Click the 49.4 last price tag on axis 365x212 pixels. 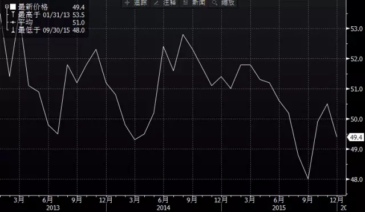(355, 137)
